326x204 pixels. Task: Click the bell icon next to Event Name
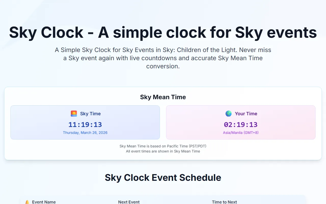27,202
